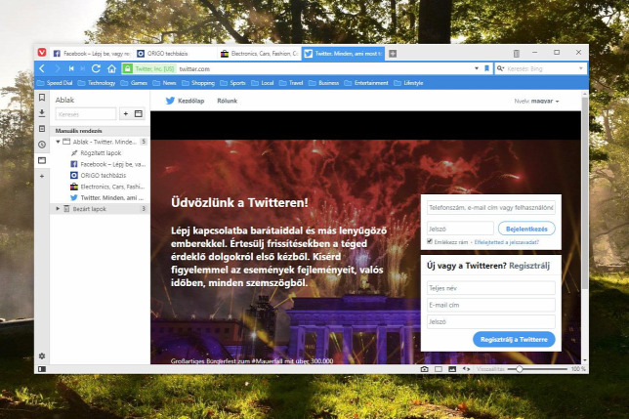Add a web panel with plus icon
The image size is (629, 419).
[x=42, y=176]
